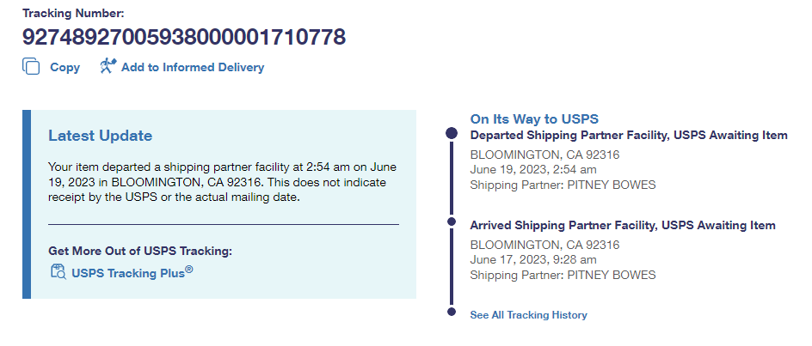
Task: Click the Latest Update heading
Action: pyautogui.click(x=100, y=136)
